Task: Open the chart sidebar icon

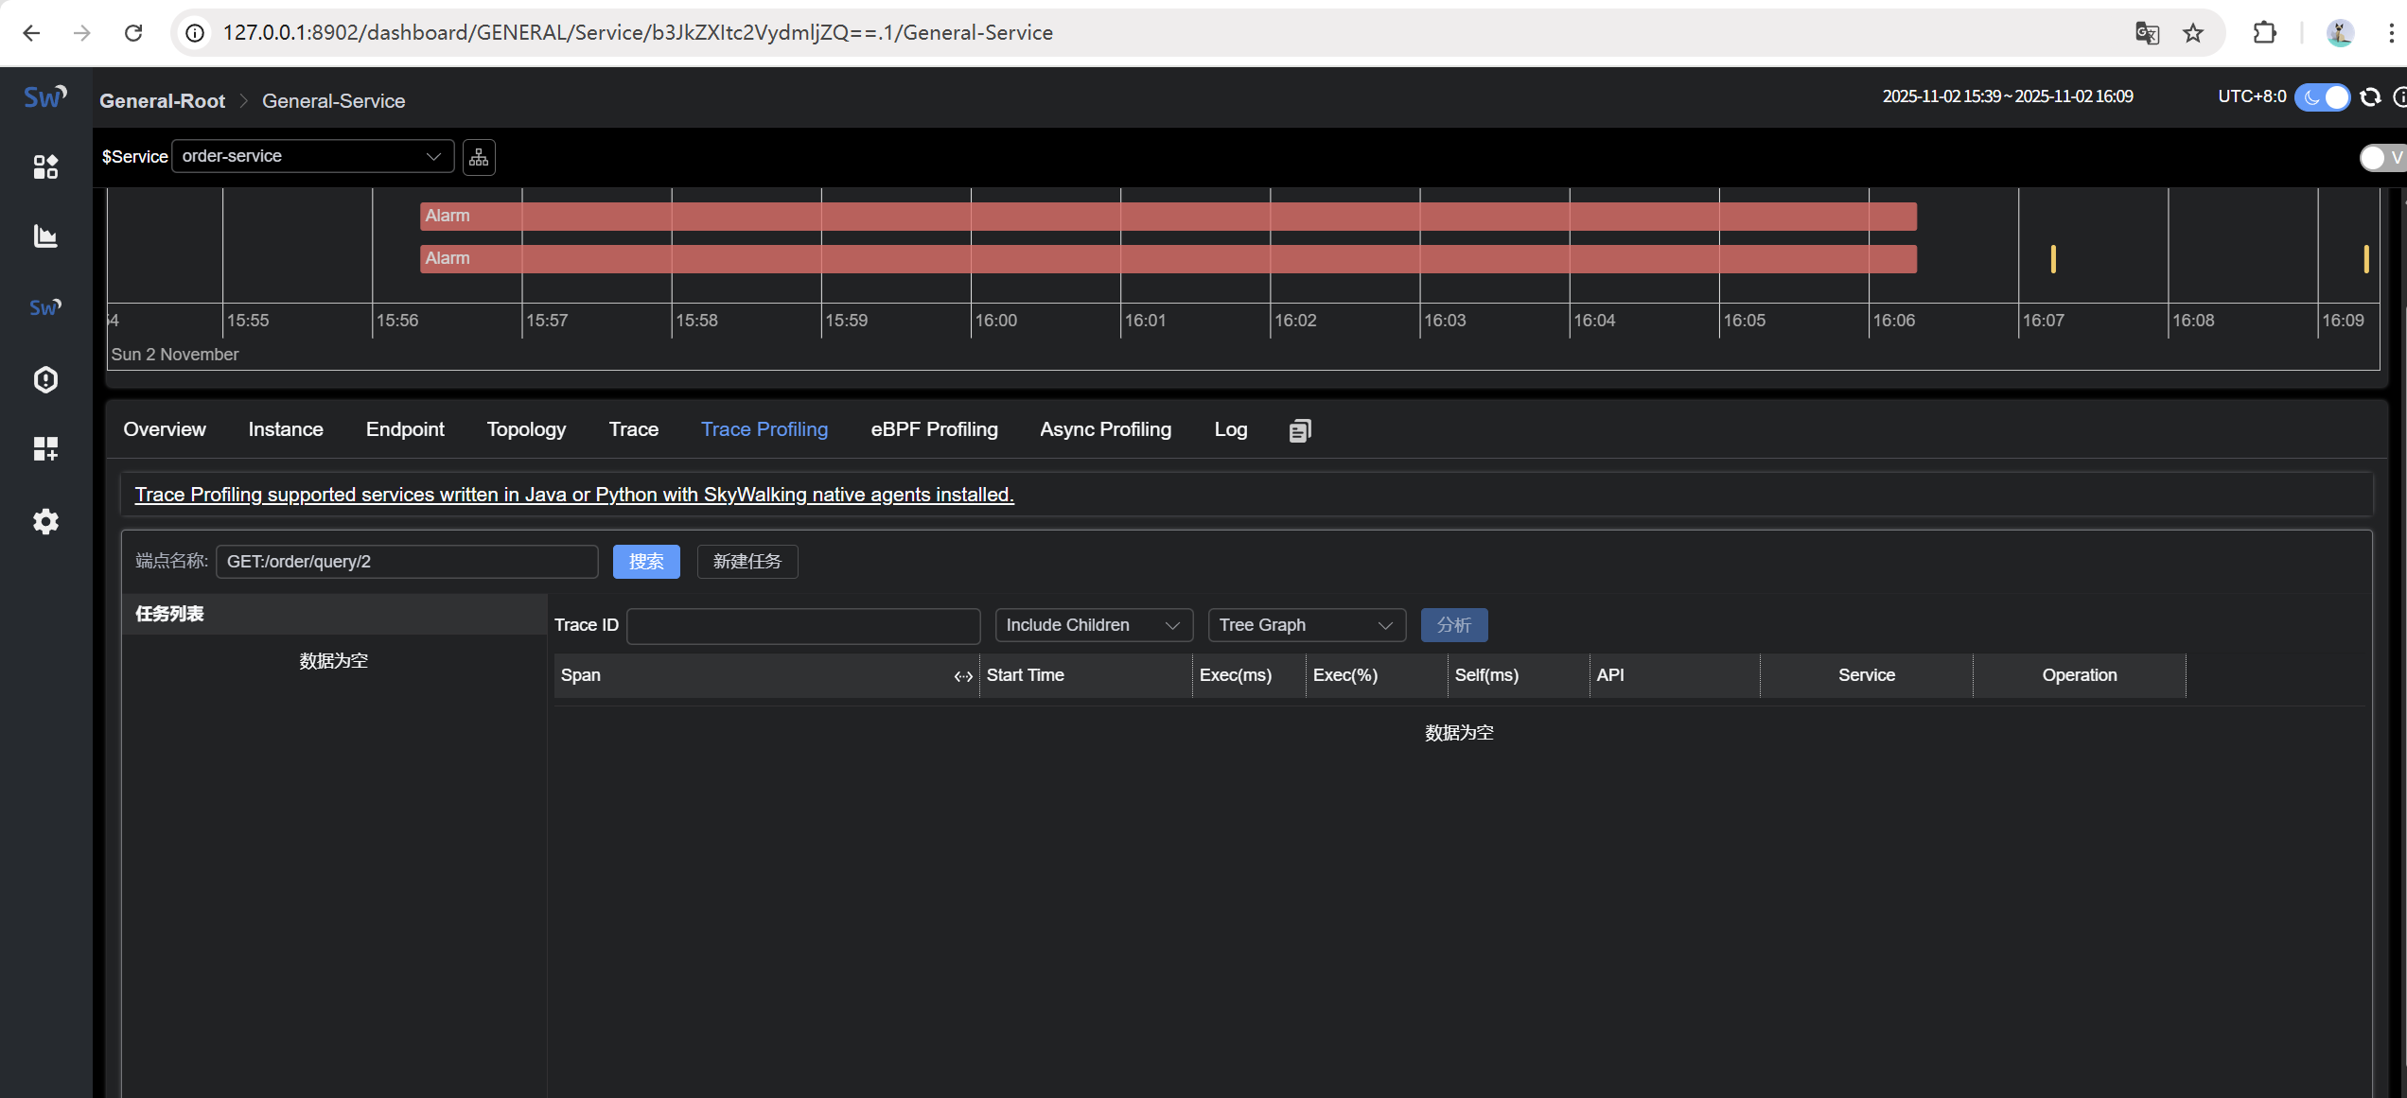Action: (45, 236)
